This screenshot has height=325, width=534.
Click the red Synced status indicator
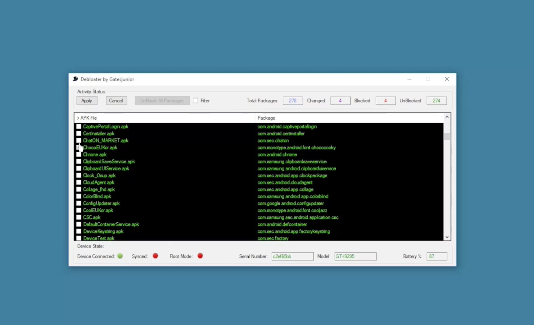(155, 256)
